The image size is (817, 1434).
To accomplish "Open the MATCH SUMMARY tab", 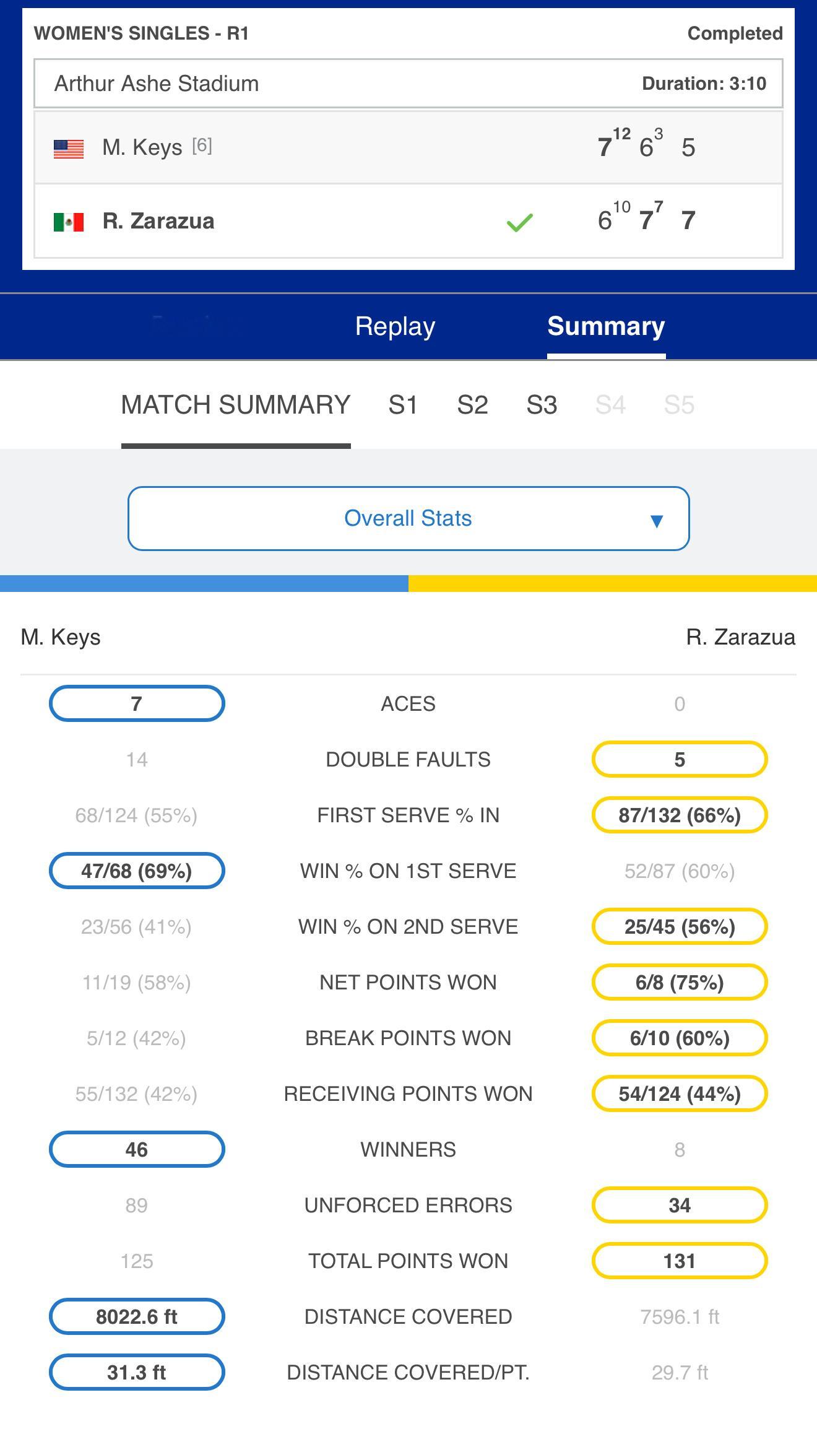I will pyautogui.click(x=236, y=405).
